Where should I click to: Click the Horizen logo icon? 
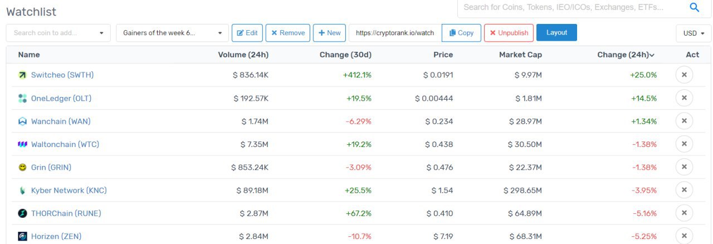(x=22, y=236)
